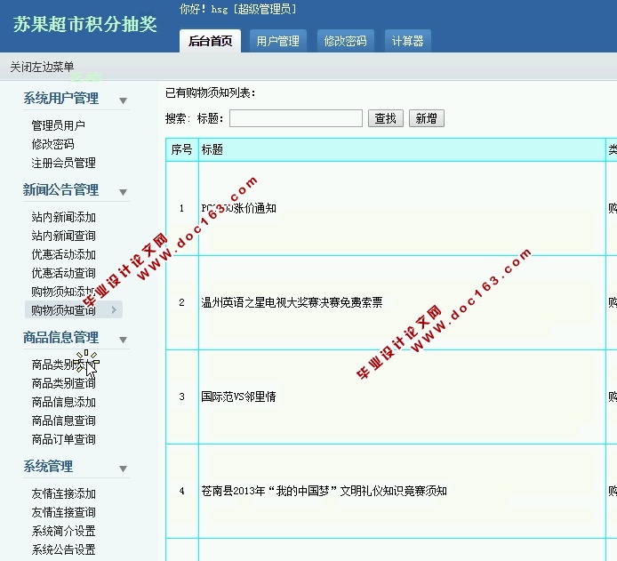Click the 商品信息管理 heading

click(61, 338)
